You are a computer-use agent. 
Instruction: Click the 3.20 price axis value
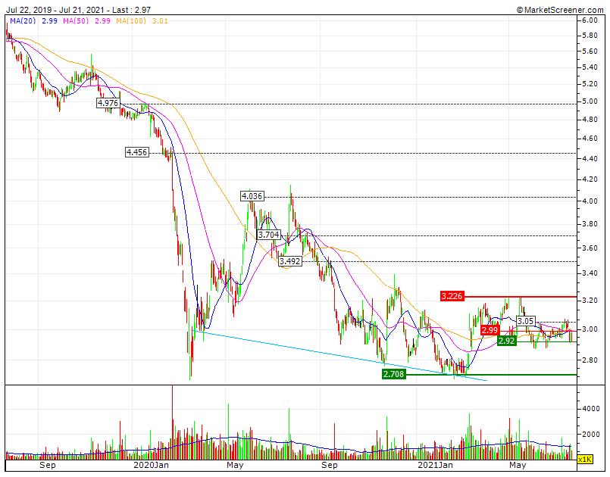point(590,300)
